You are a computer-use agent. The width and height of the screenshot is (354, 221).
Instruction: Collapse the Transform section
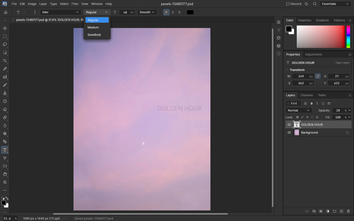[287, 70]
